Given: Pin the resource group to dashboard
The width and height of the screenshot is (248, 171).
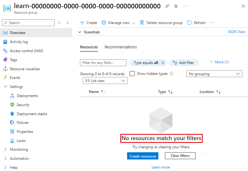Looking at the screenshot, I should pos(167,6).
